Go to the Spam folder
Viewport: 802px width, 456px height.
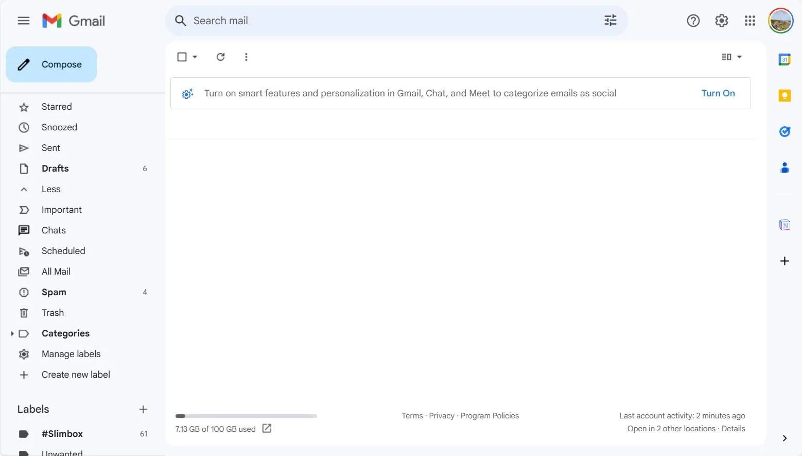coord(54,292)
